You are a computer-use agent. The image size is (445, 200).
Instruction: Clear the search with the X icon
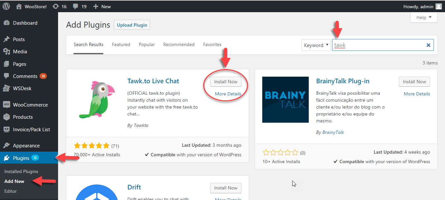pyautogui.click(x=429, y=45)
